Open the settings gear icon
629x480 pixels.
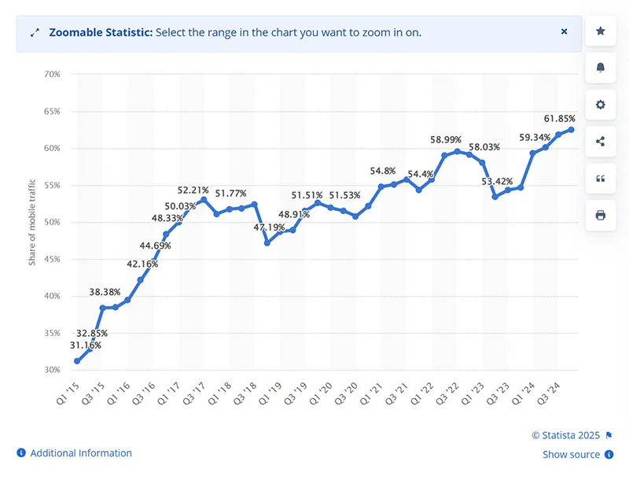(x=600, y=105)
